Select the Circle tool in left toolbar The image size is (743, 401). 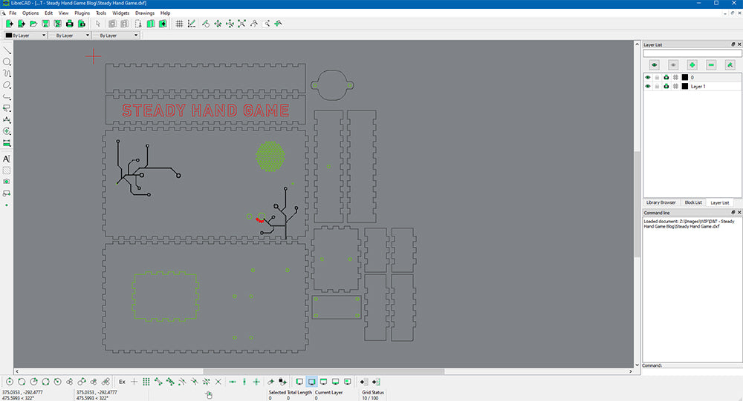click(7, 62)
